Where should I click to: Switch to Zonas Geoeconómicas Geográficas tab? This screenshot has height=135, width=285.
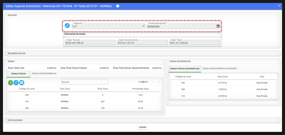click(220, 69)
